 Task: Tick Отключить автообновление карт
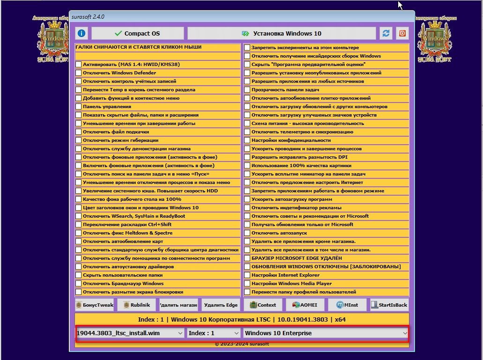tap(79, 242)
